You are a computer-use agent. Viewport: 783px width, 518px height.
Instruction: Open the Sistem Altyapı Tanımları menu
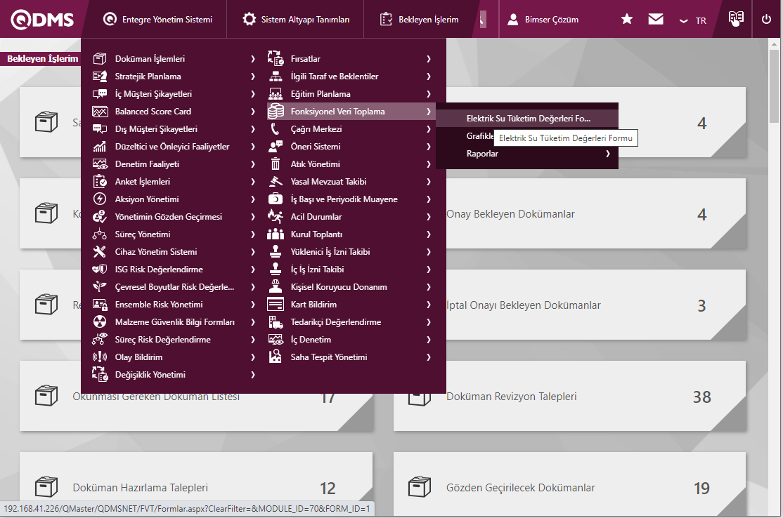pyautogui.click(x=296, y=20)
